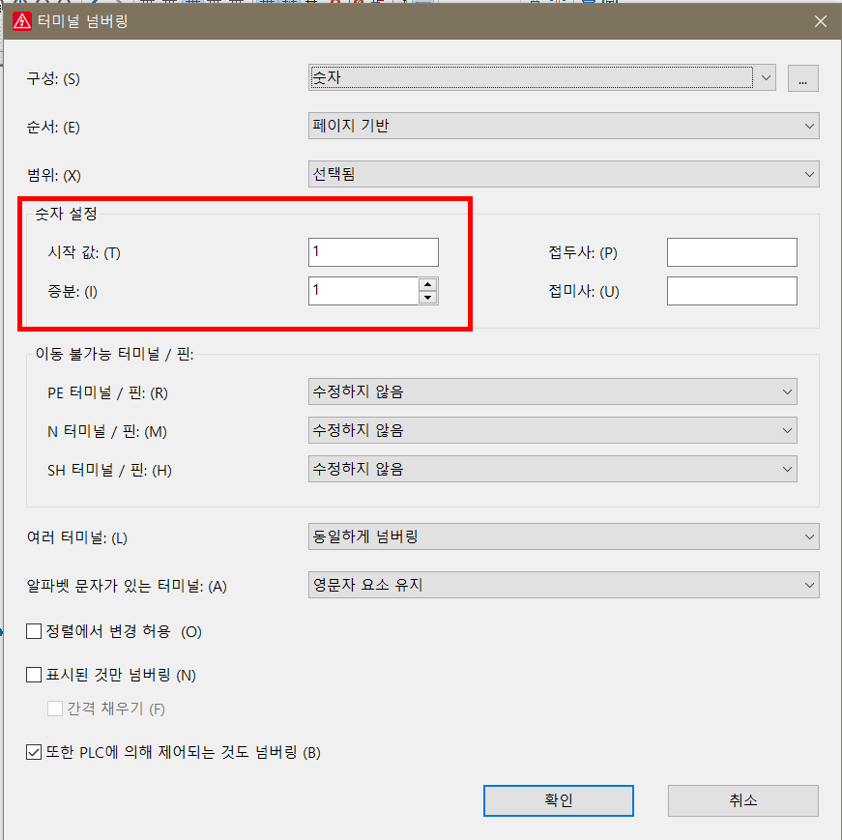The height and width of the screenshot is (840, 842).
Task: Click the 간격 채우기 checkbox
Action: (x=55, y=709)
